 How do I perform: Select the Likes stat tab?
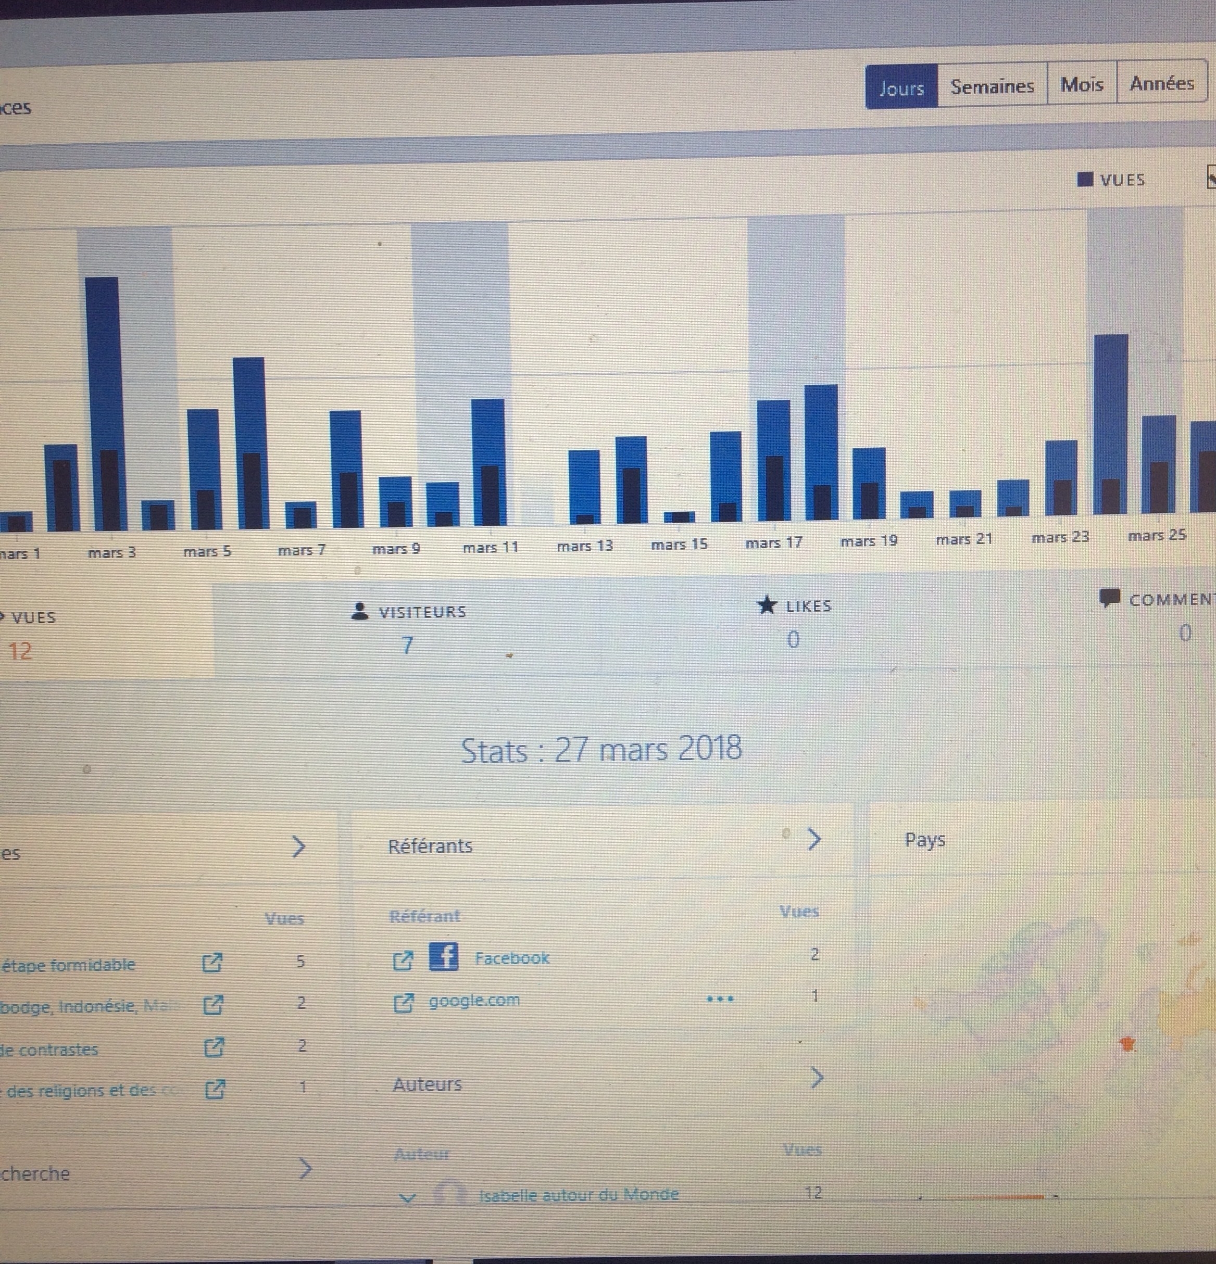[x=794, y=622]
